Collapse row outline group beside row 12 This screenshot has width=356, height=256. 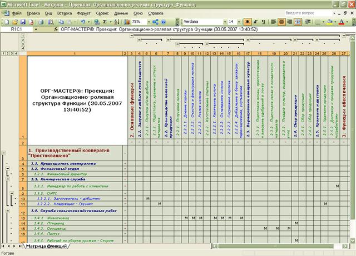click(x=7, y=210)
